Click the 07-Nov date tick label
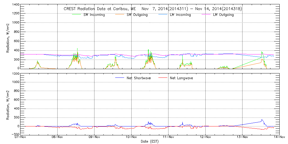Screen dimensions: 288x144 tap(21, 137)
